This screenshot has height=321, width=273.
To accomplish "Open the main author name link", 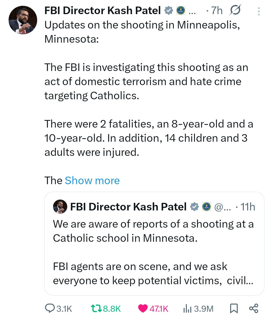I will (x=102, y=11).
